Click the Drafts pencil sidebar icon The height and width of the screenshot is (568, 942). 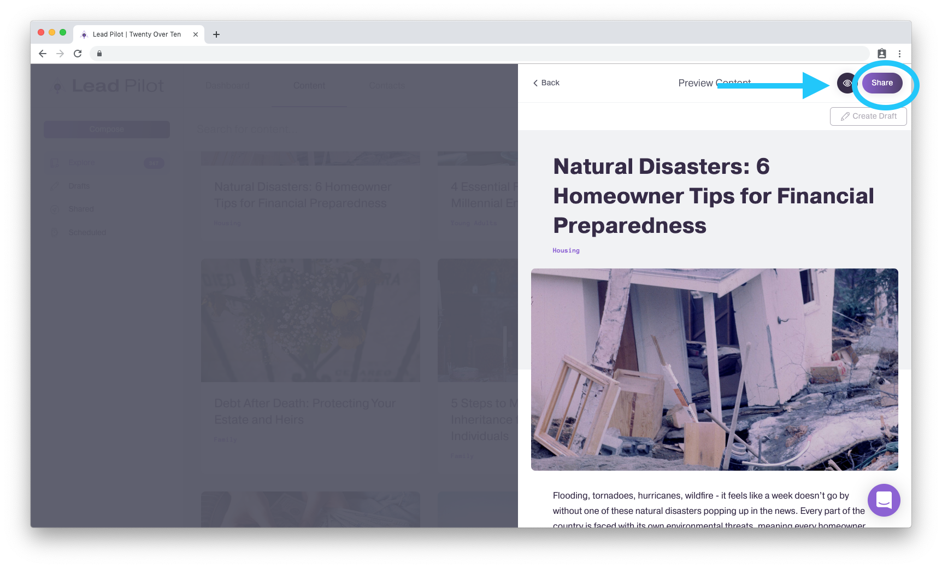[55, 186]
